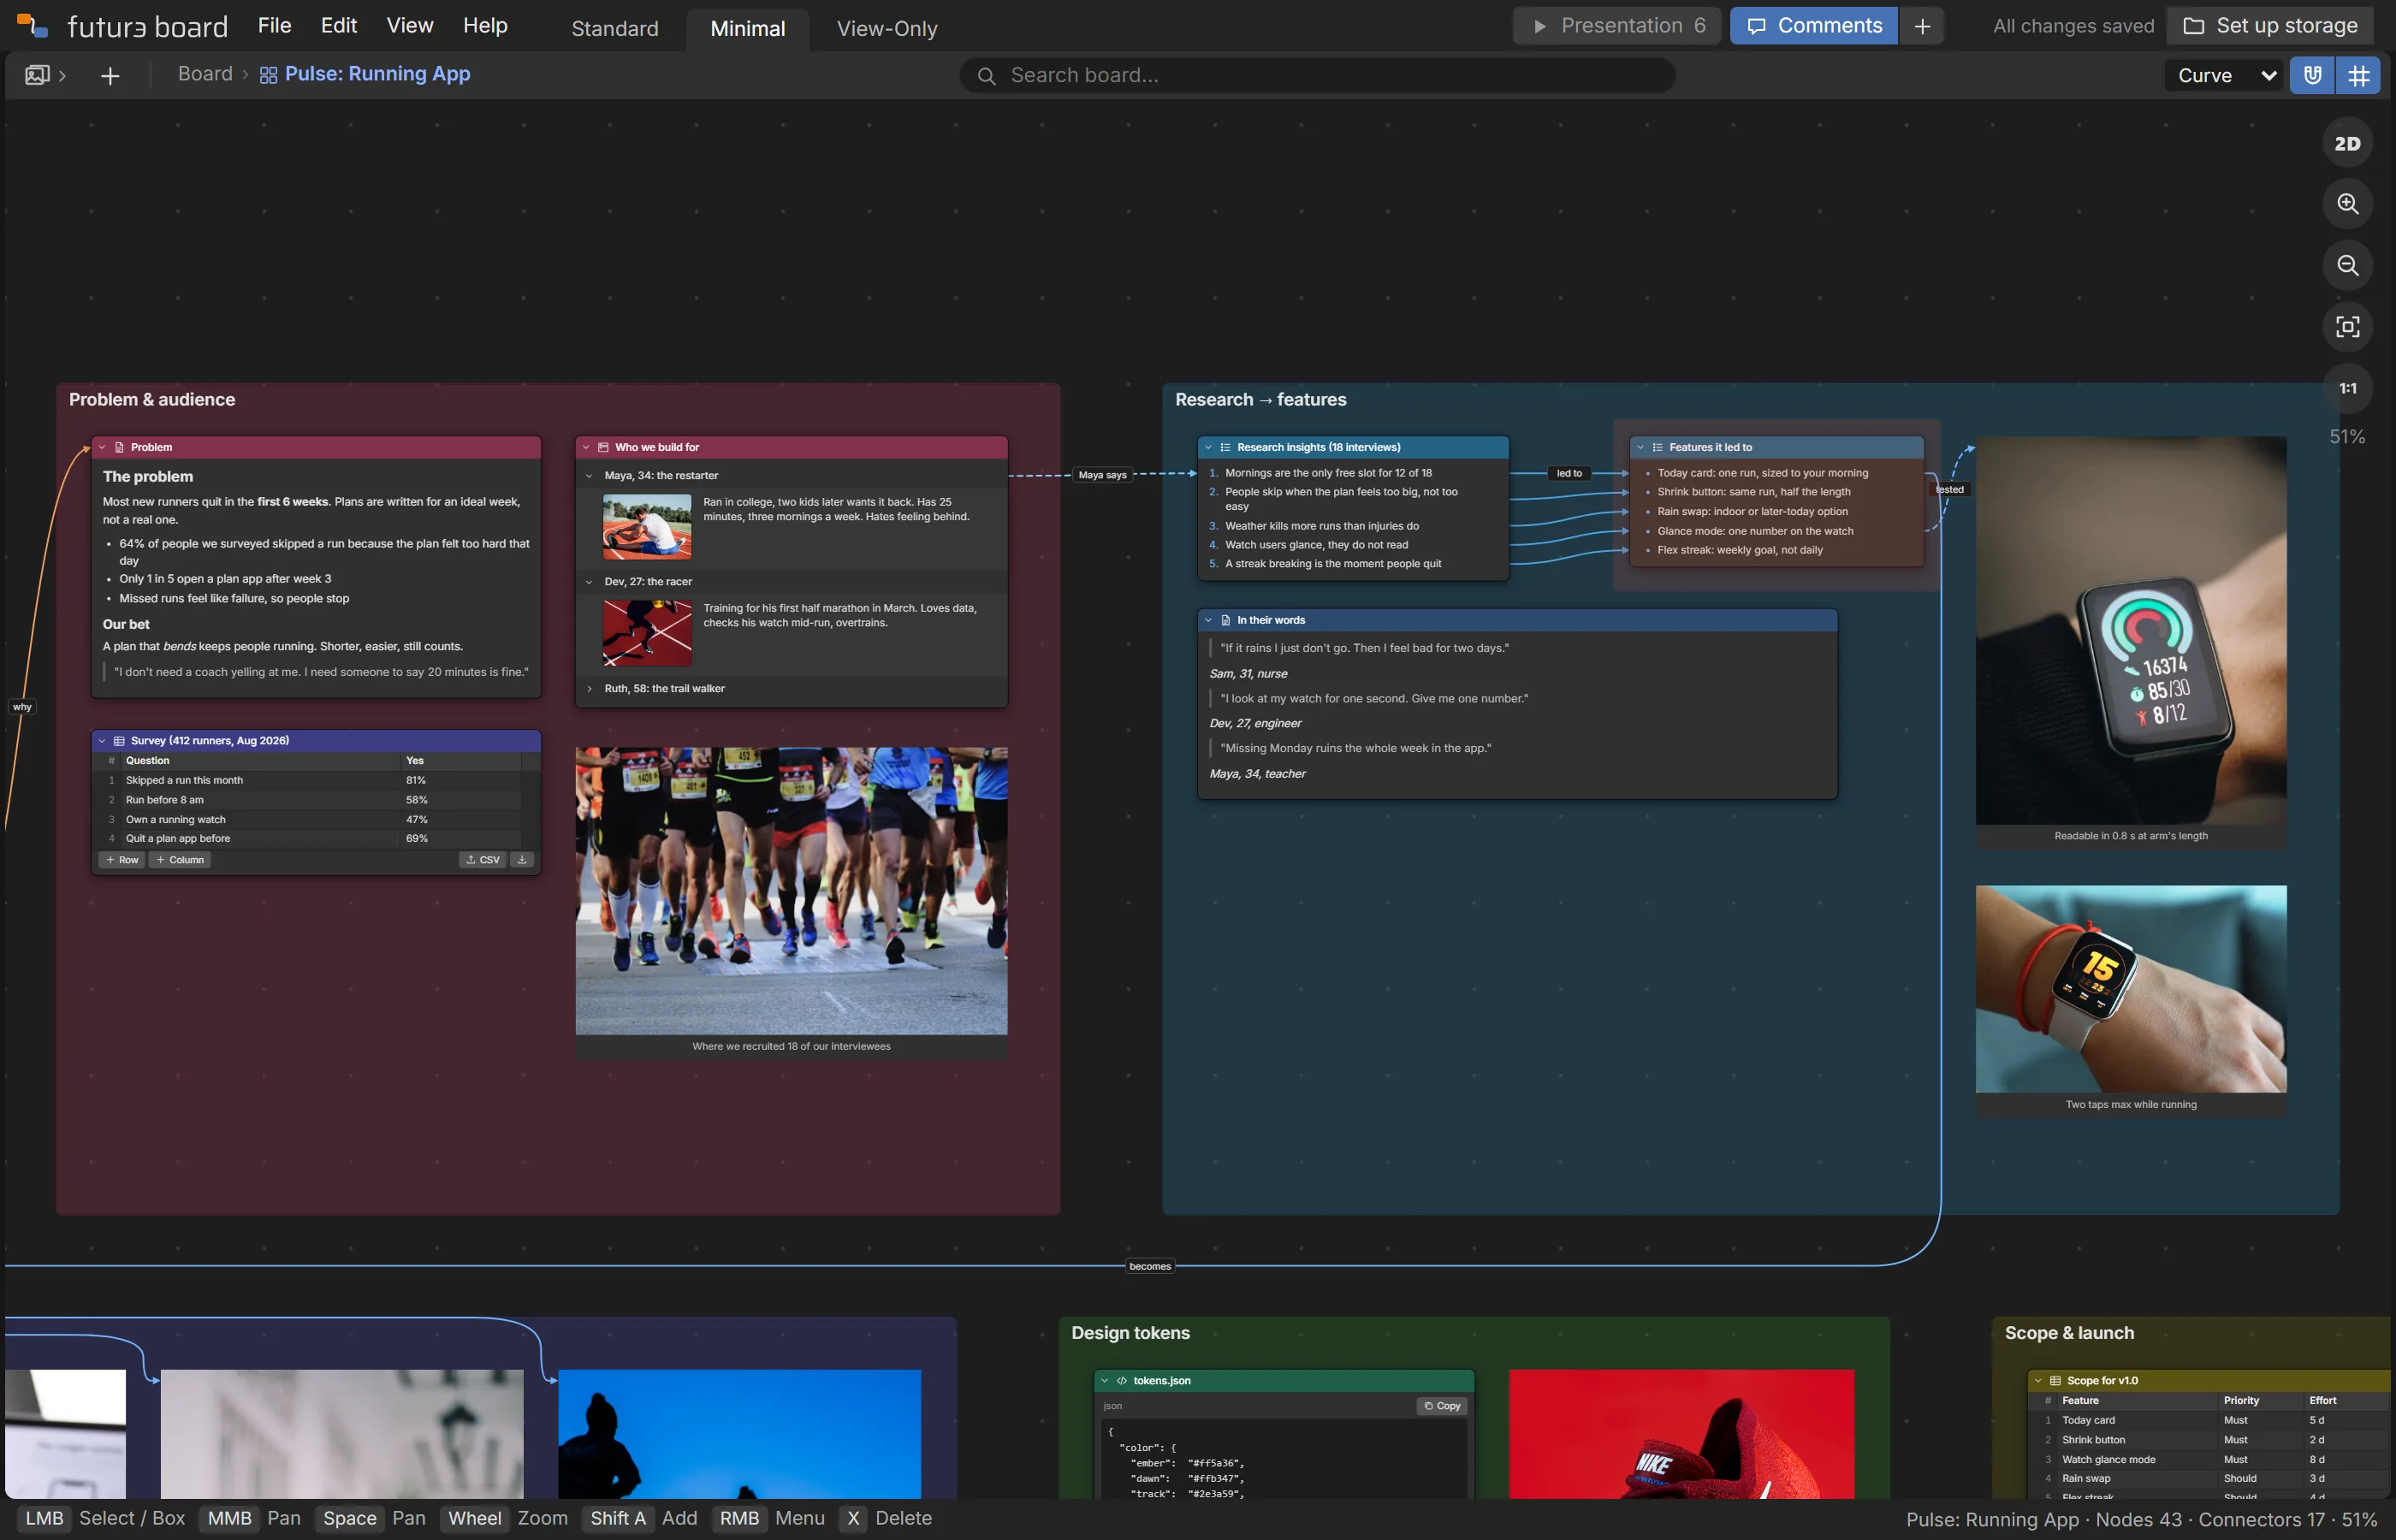
Task: Click the plus icon to add new board
Action: coord(110,76)
